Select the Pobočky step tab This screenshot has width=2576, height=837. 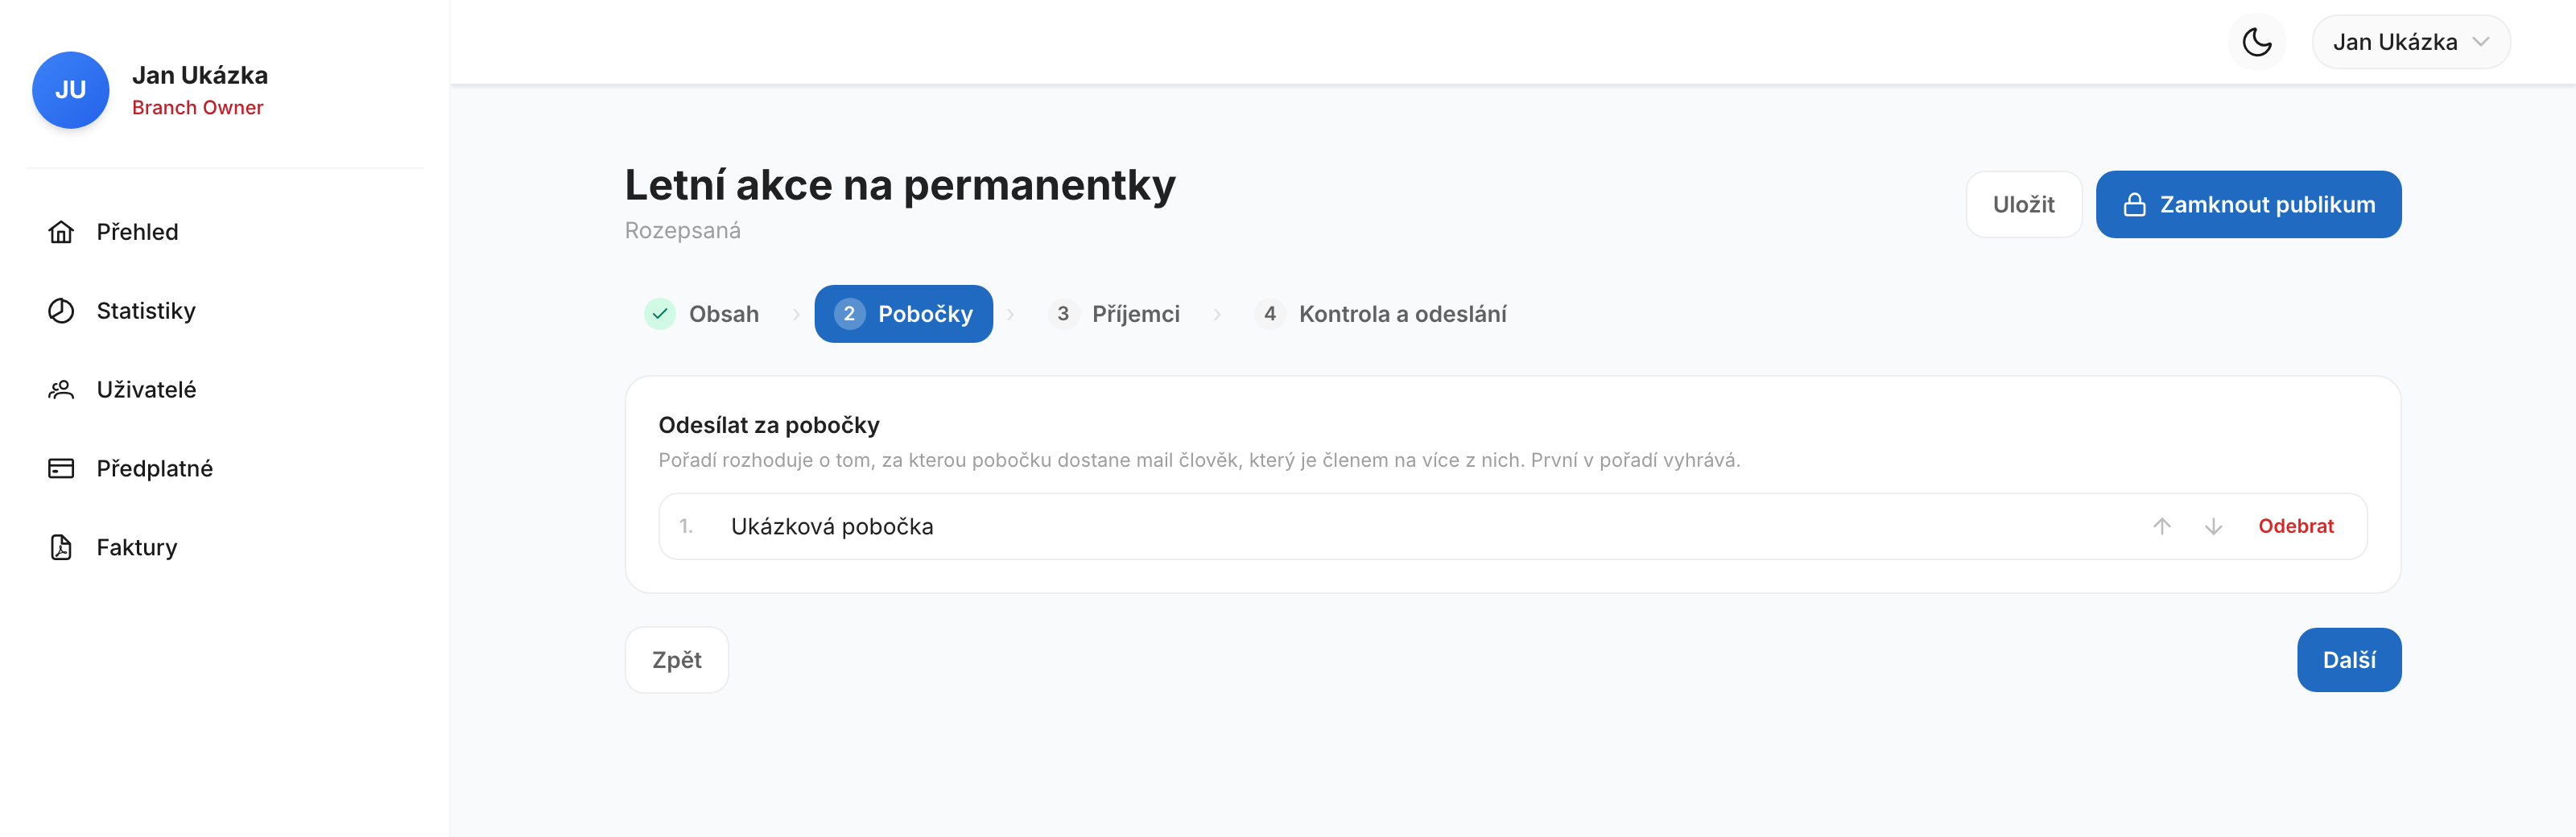click(903, 314)
